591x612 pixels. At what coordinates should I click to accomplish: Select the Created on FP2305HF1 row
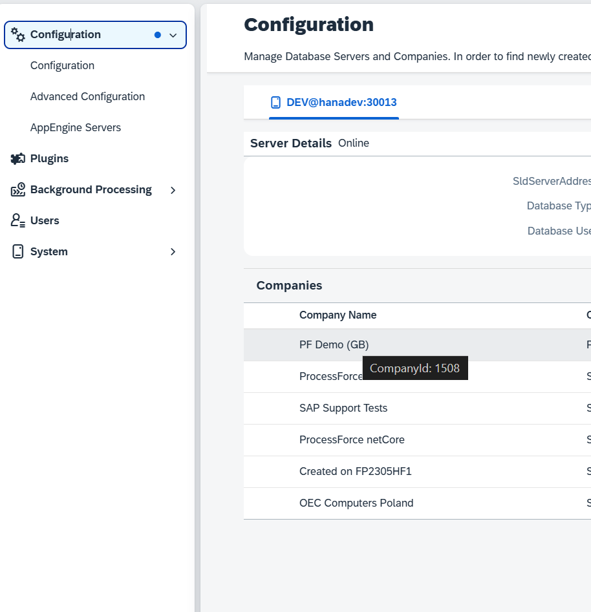point(355,472)
